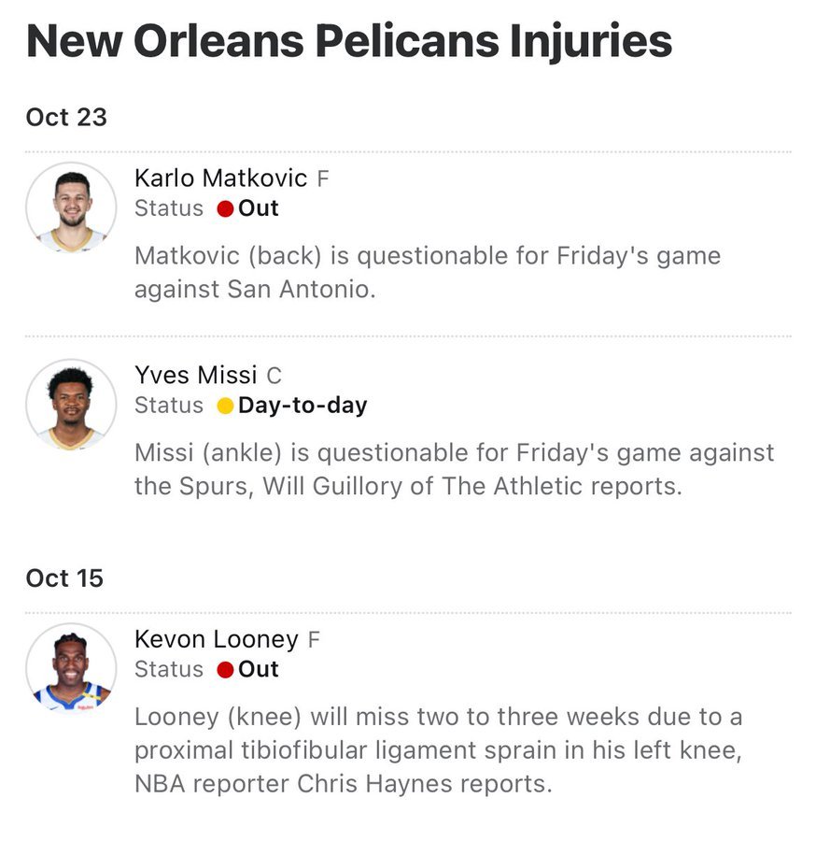Click the yellow Day-to-day status dot
The height and width of the screenshot is (841, 816).
[x=225, y=406]
